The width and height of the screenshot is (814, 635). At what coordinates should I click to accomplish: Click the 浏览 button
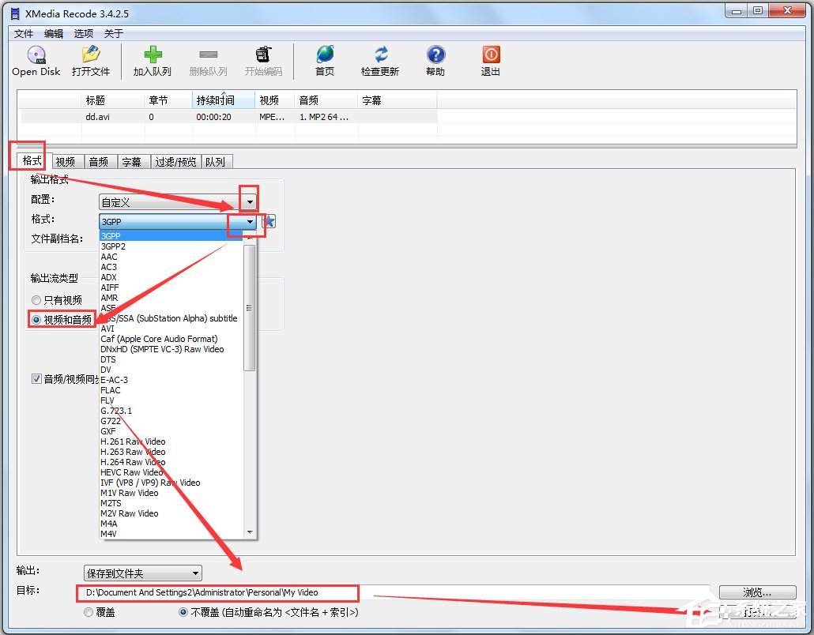point(757,592)
